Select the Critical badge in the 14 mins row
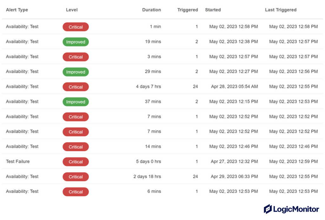325x220 pixels. coord(76,147)
